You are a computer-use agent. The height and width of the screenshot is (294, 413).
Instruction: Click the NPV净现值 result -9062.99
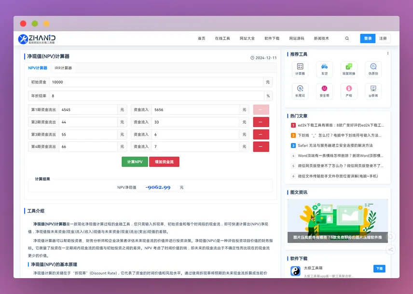tap(158, 187)
